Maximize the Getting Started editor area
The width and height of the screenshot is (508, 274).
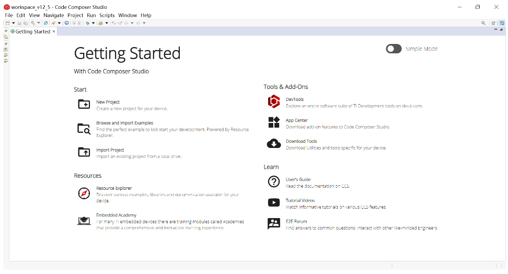click(501, 29)
